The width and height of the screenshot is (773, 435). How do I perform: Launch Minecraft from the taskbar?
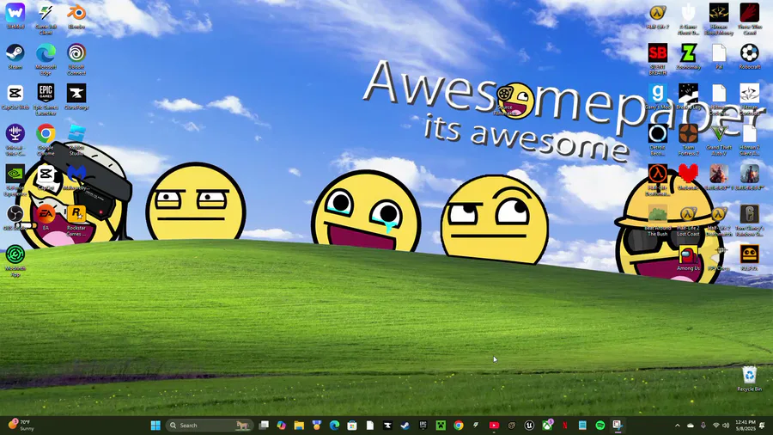click(441, 426)
